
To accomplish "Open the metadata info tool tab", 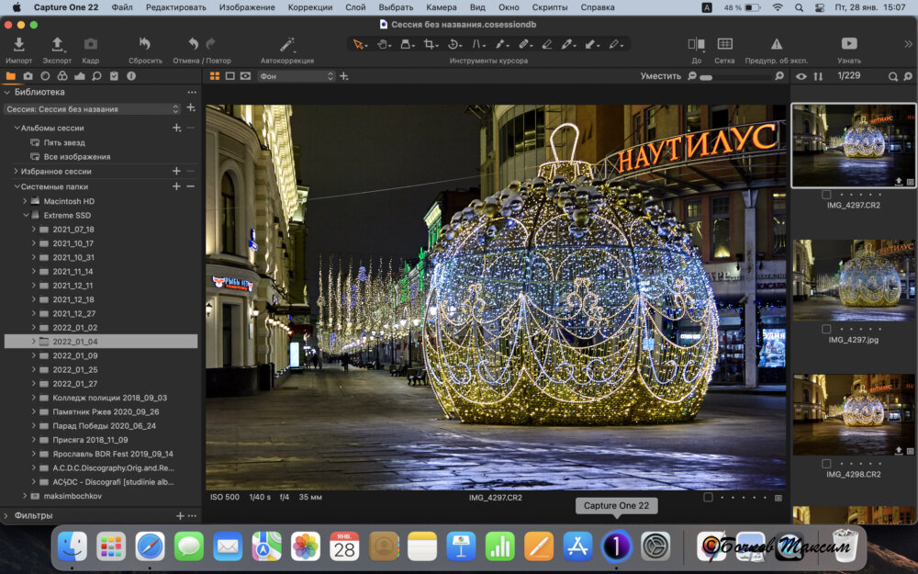I will pos(131,76).
